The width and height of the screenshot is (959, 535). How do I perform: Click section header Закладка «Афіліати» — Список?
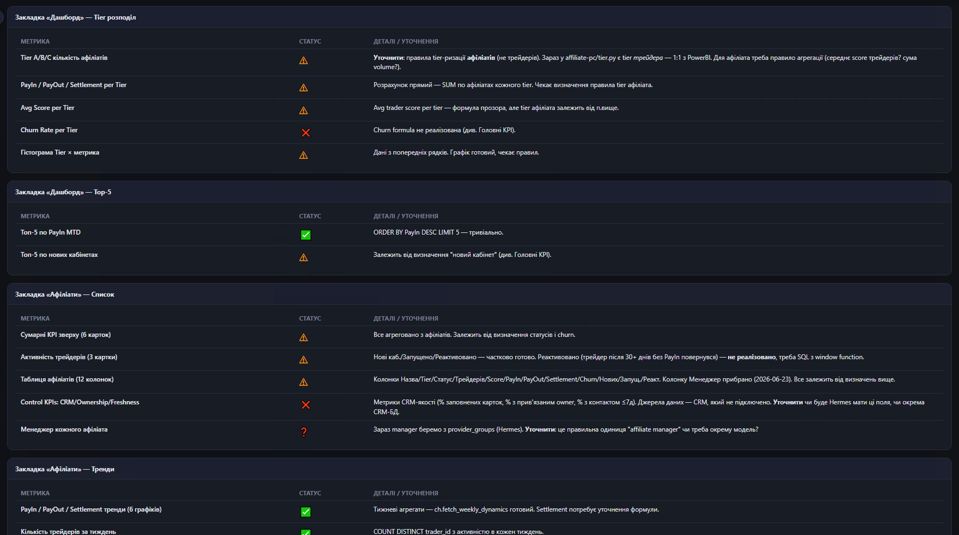(x=65, y=294)
